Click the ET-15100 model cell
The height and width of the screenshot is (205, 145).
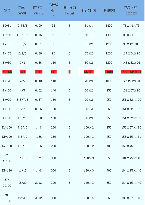7,158
